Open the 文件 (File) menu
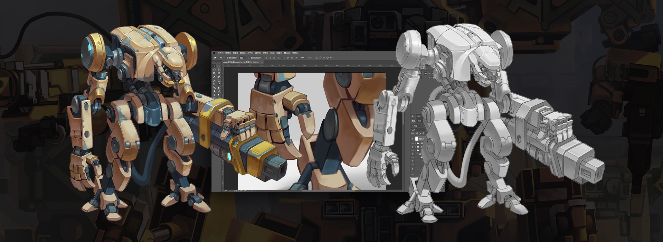The width and height of the screenshot is (663, 242). [220, 53]
